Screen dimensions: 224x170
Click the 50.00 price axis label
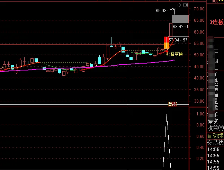(x=199, y=55)
